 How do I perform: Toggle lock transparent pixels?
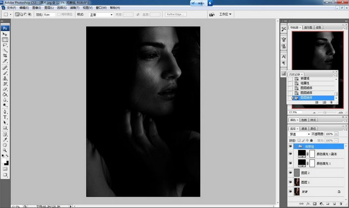click(x=299, y=140)
